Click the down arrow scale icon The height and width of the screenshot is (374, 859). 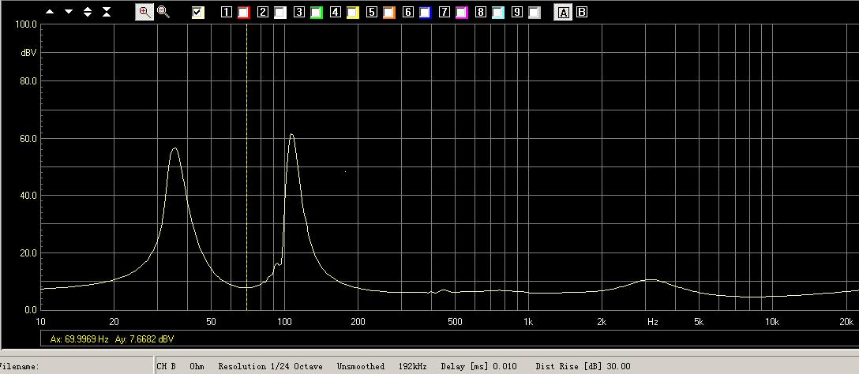coord(68,13)
